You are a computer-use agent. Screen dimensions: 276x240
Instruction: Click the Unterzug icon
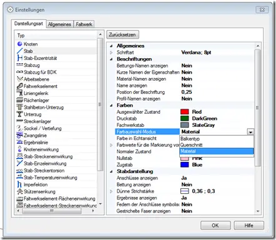coord(19,114)
